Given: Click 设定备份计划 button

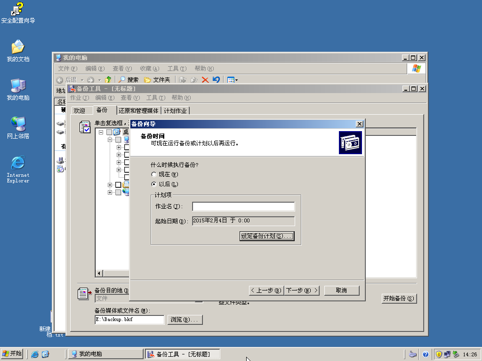Looking at the screenshot, I should coord(267,236).
